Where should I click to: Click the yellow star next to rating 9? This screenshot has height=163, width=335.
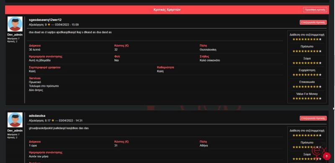(49, 25)
